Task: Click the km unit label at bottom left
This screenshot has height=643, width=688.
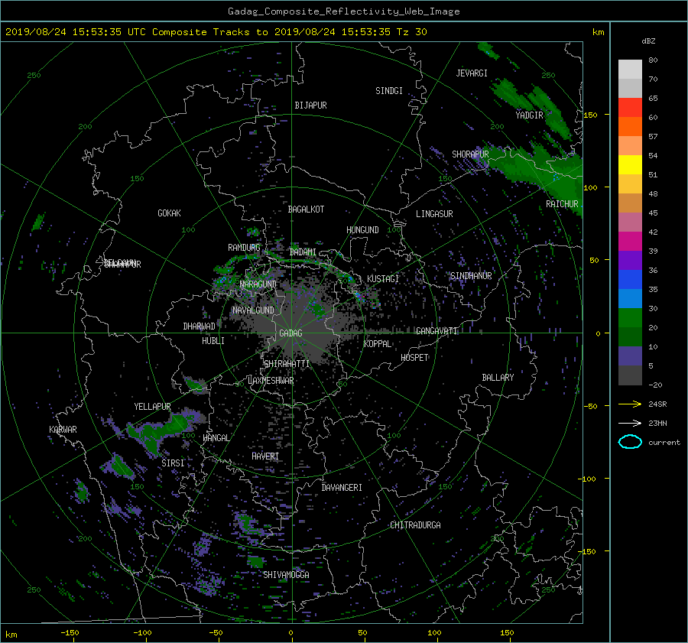Action: (x=11, y=635)
